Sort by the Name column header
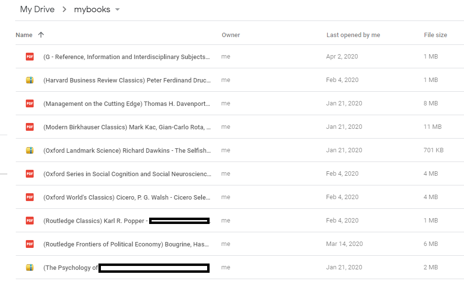 [24, 35]
